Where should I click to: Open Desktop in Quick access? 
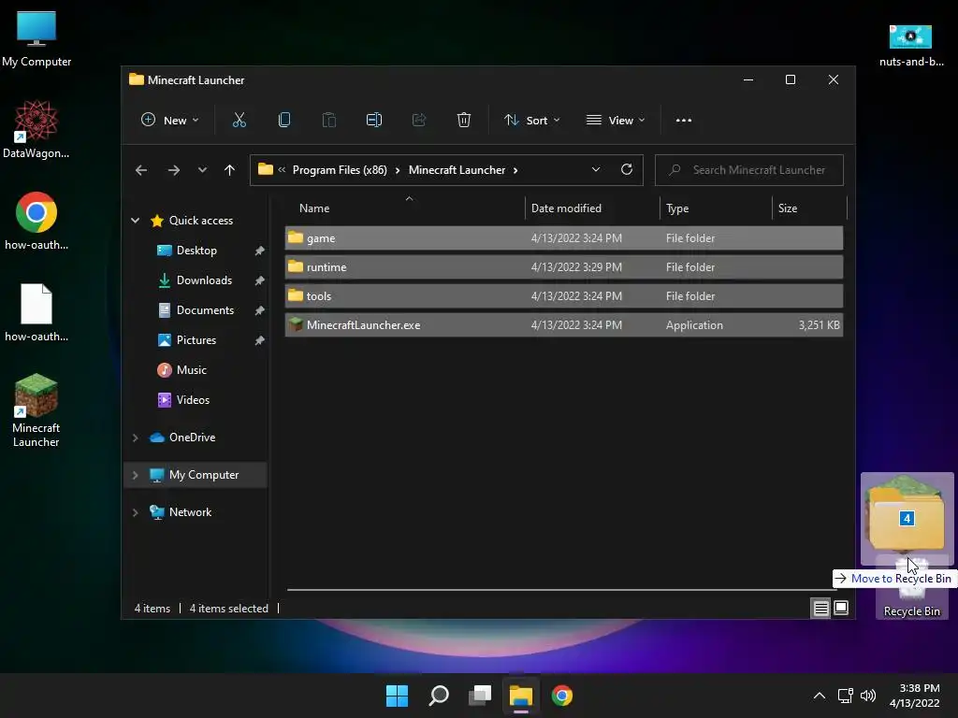(x=196, y=251)
